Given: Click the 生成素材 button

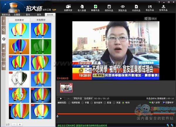Looking at the screenshot, I should pos(88,99).
